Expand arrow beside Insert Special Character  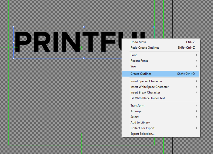click(x=197, y=81)
